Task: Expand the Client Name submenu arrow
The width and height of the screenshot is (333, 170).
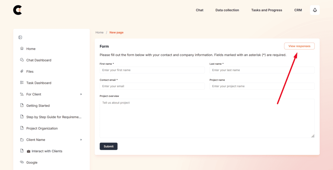Action: click(81, 140)
